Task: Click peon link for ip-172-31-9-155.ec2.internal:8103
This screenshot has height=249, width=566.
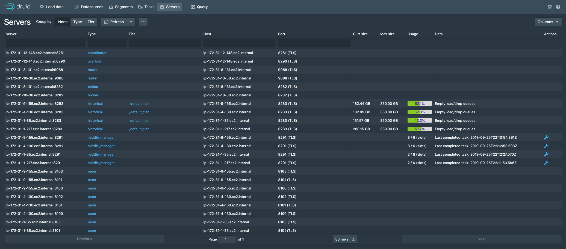Action: pos(92,171)
